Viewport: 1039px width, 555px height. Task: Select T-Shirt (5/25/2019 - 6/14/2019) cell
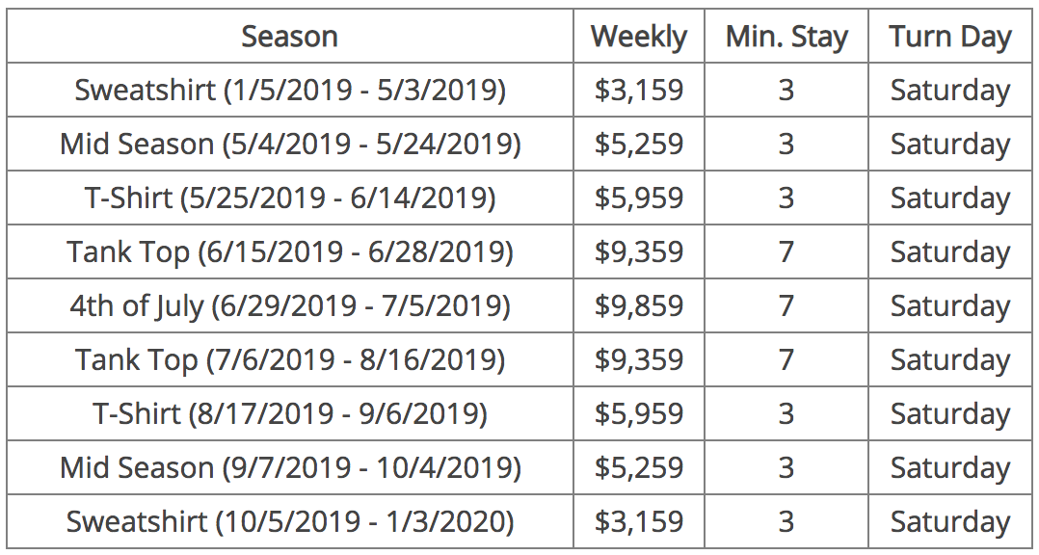click(289, 198)
